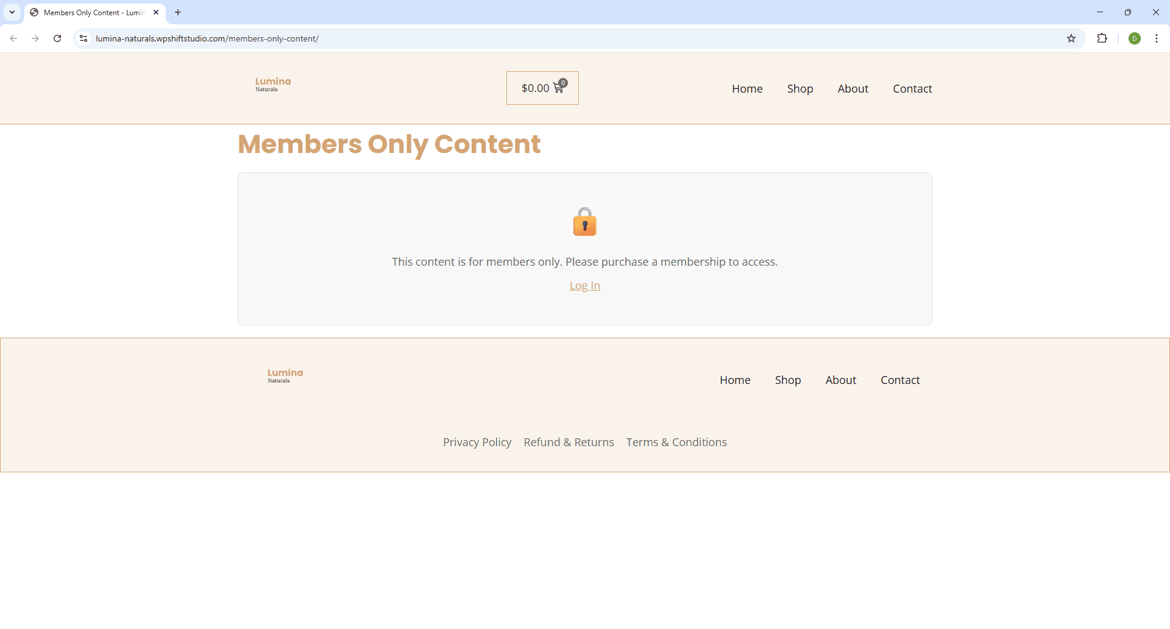Viewport: 1170px width, 629px height.
Task: Go to Shop in header navigation
Action: coord(799,89)
